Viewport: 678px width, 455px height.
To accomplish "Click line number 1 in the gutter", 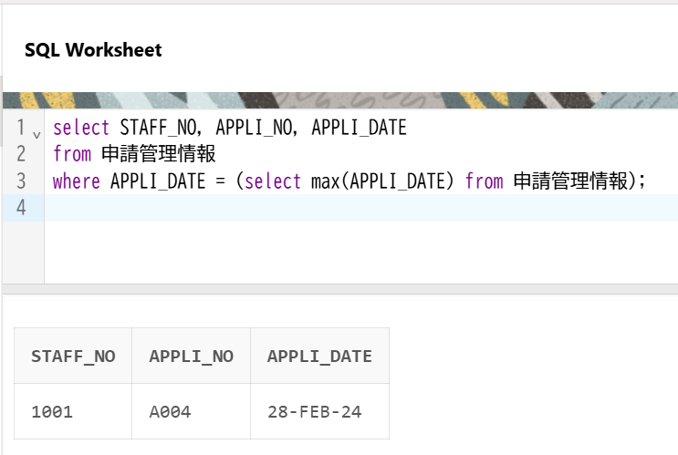I will 19,129.
